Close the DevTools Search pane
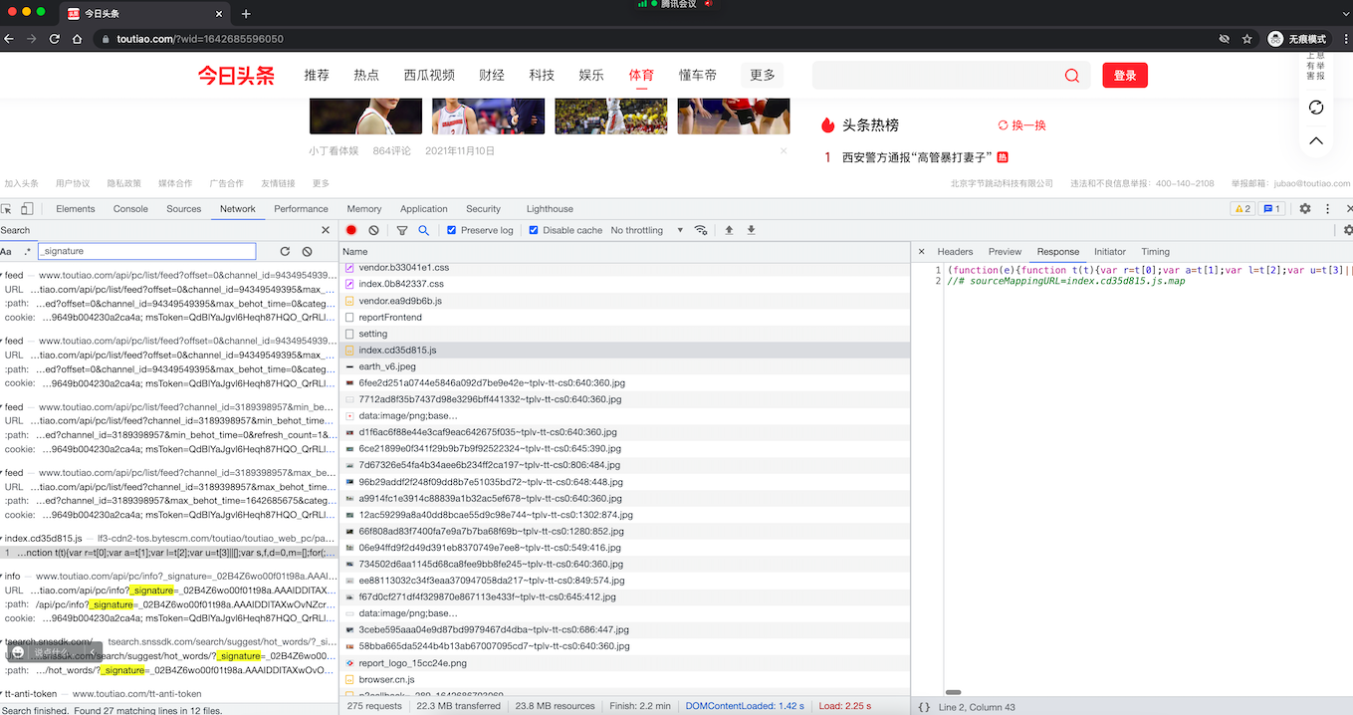Image resolution: width=1353 pixels, height=715 pixels. 326,230
